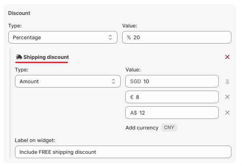Click the Label on widget text field
Viewport: 242px width, 166px height.
pos(123,152)
